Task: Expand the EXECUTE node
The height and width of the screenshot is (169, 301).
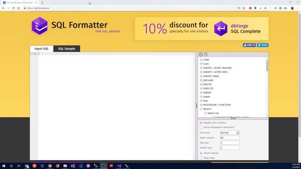Action: pyautogui.click(x=201, y=88)
